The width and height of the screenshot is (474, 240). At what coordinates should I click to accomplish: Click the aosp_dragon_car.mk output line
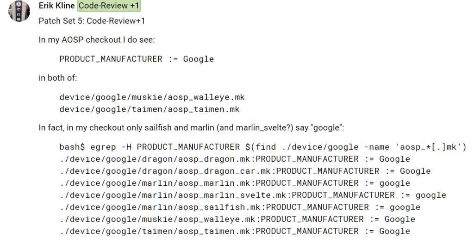(245, 171)
